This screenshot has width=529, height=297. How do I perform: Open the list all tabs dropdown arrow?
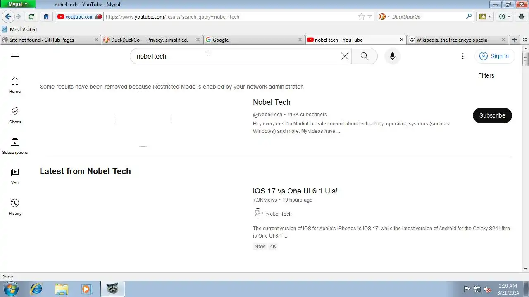[524, 40]
